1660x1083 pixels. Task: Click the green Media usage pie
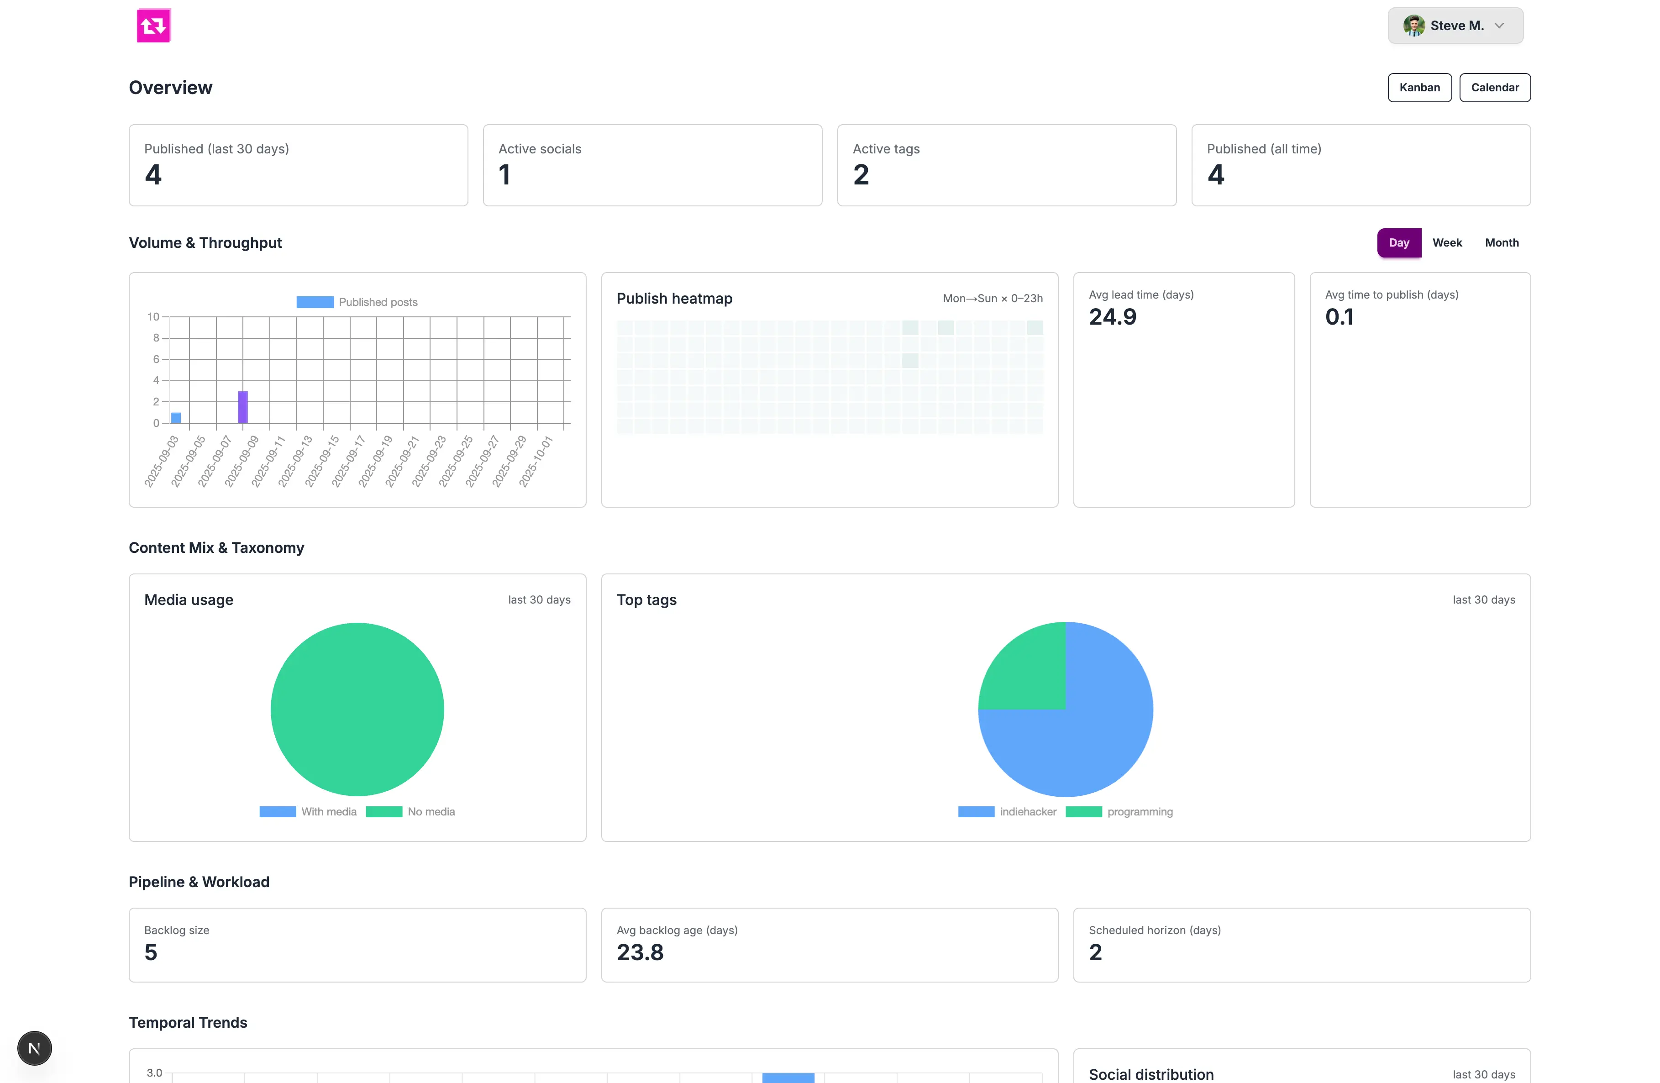click(x=357, y=709)
